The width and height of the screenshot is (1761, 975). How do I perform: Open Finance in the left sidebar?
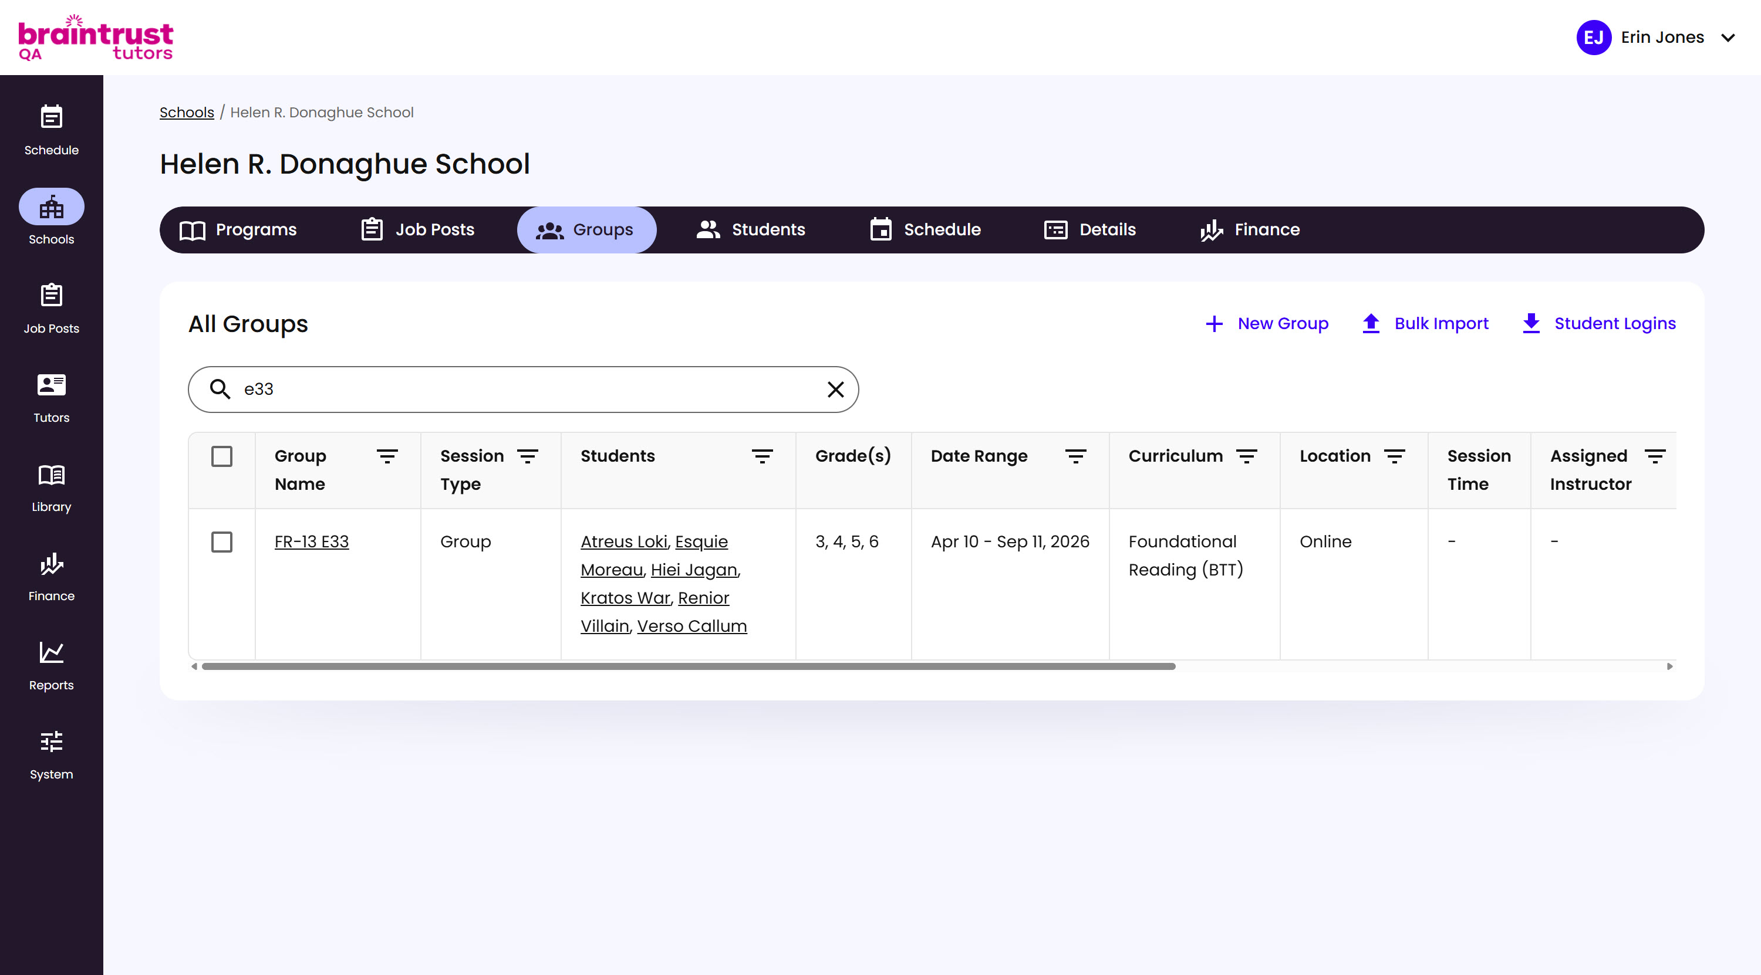pos(51,576)
